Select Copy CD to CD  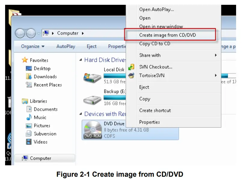(155, 43)
